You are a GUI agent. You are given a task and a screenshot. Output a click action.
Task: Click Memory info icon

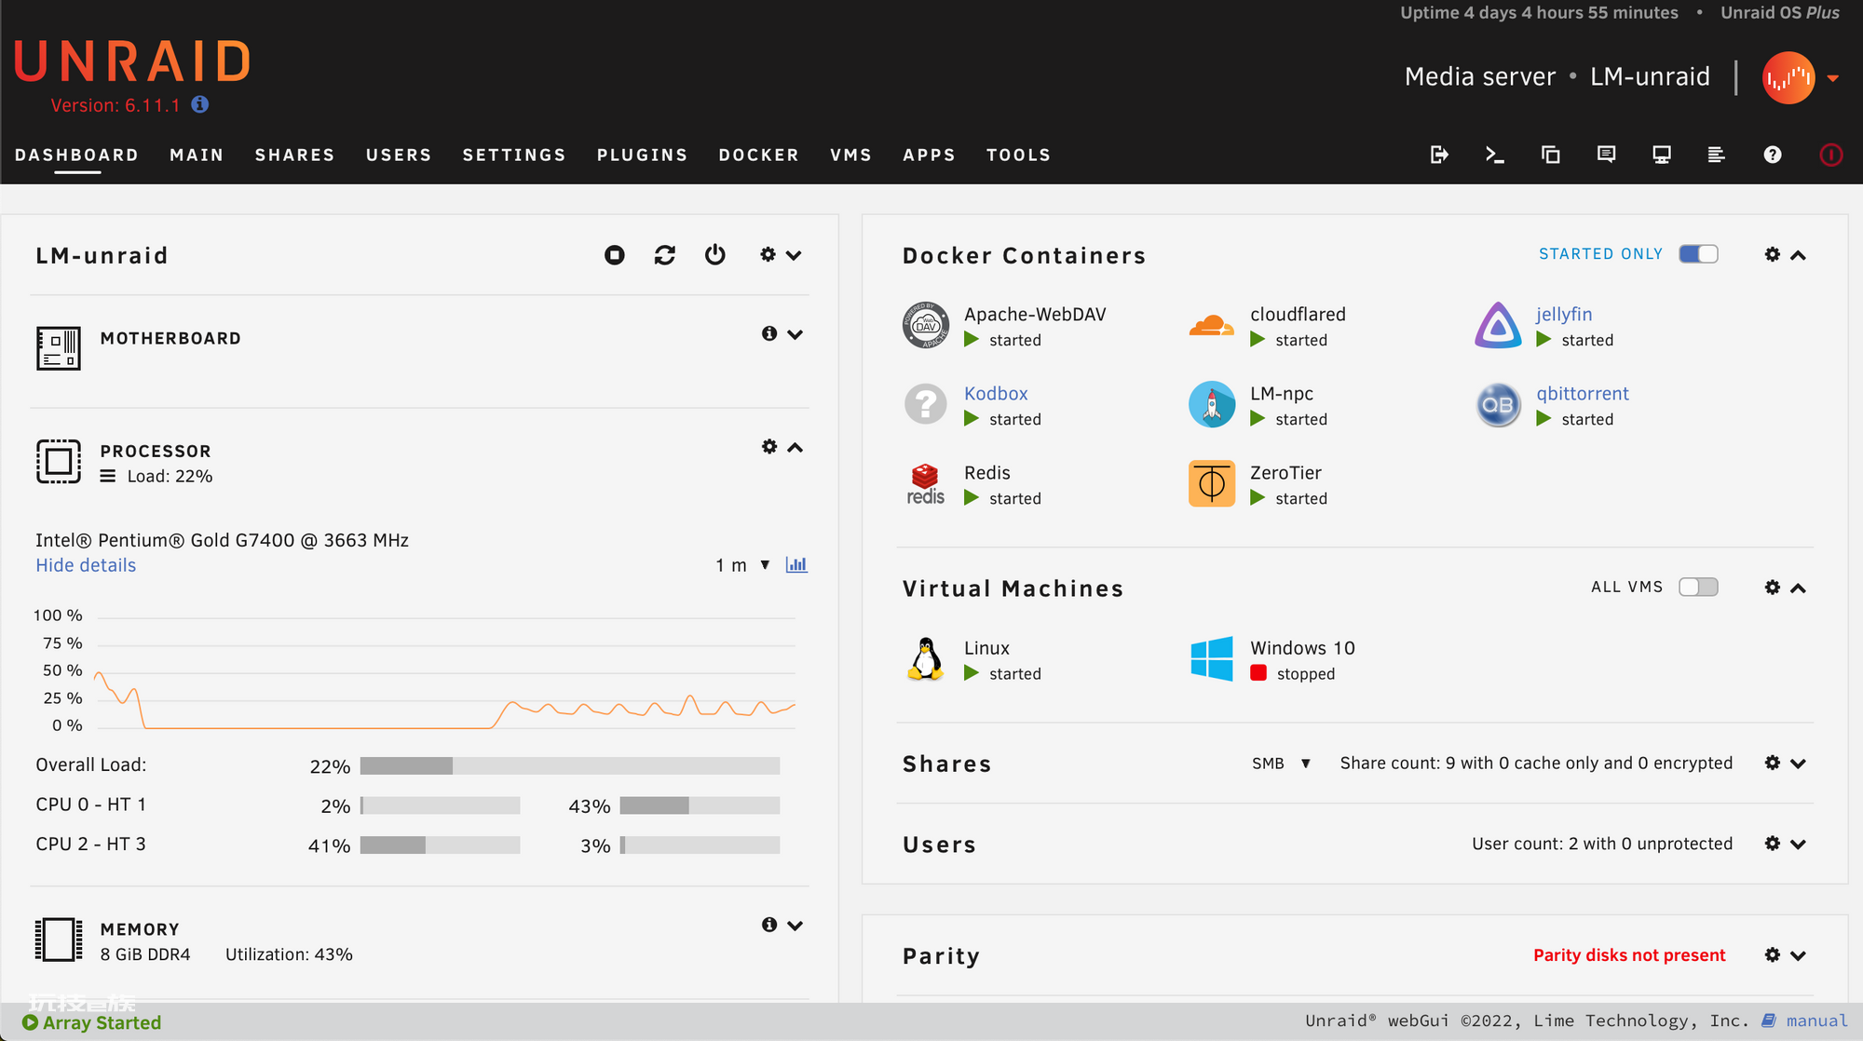(769, 925)
